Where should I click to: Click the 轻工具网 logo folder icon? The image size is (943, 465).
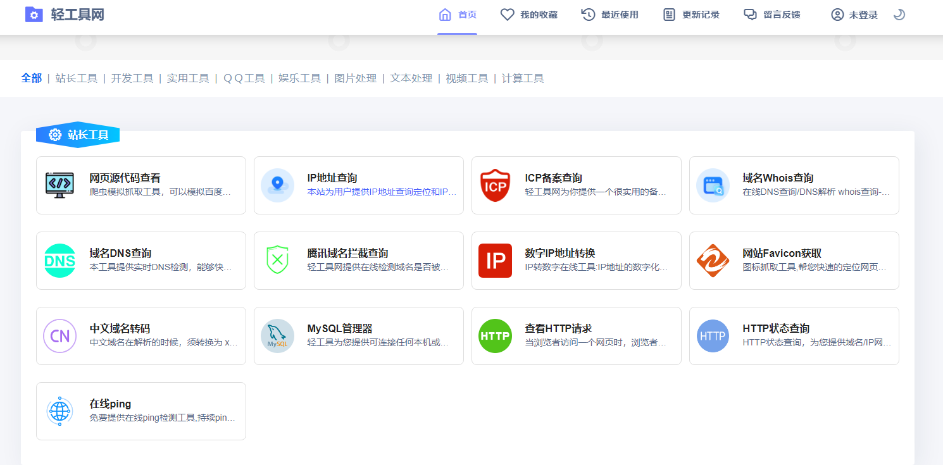[34, 15]
